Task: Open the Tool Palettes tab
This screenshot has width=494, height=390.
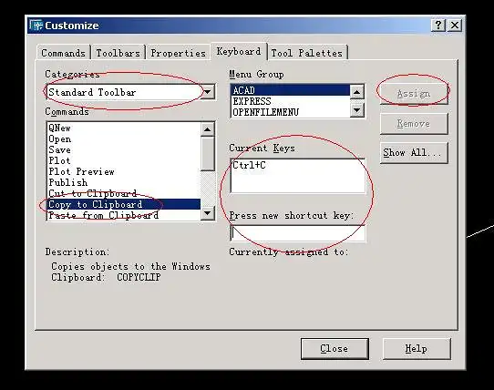Action: pyautogui.click(x=307, y=53)
